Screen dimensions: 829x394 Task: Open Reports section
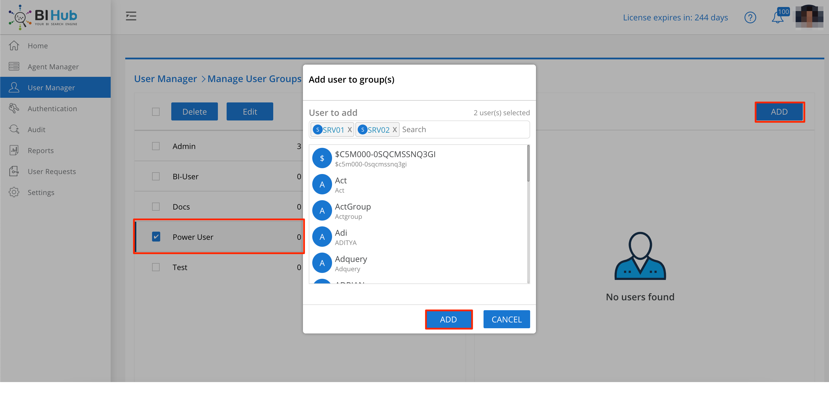41,150
